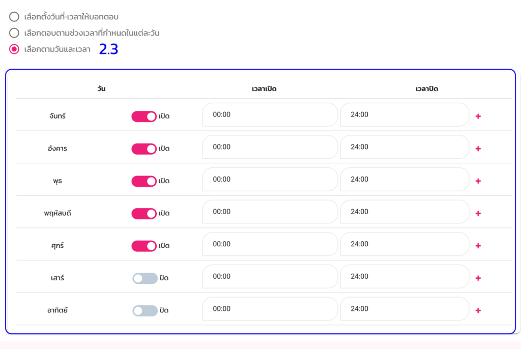Click plus icon on Saturday (เสาร์) row
The width and height of the screenshot is (521, 349).
478,278
